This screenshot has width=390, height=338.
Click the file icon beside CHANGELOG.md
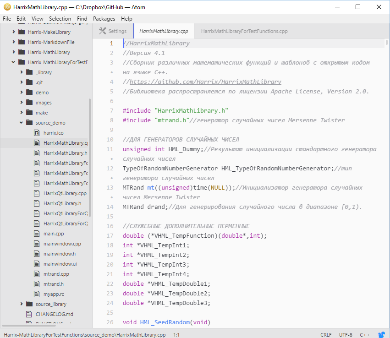29,314
